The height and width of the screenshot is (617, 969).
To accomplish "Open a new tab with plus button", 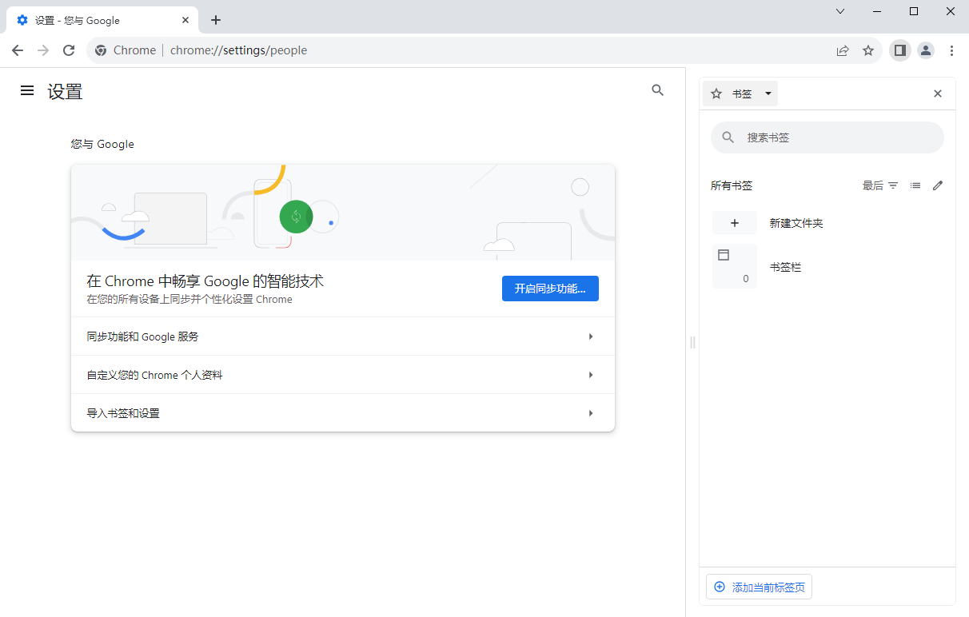I will (x=216, y=20).
